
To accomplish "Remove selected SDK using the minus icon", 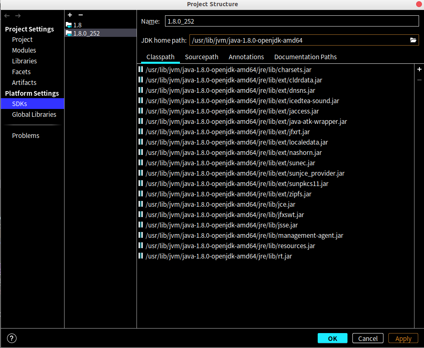I will pyautogui.click(x=79, y=15).
